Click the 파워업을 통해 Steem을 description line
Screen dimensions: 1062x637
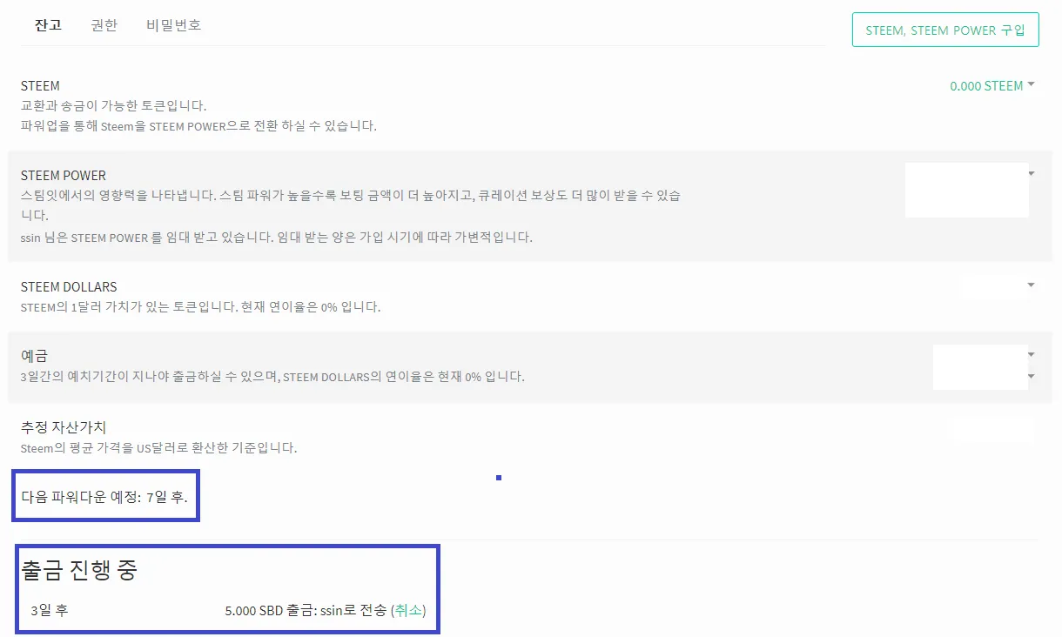point(198,125)
